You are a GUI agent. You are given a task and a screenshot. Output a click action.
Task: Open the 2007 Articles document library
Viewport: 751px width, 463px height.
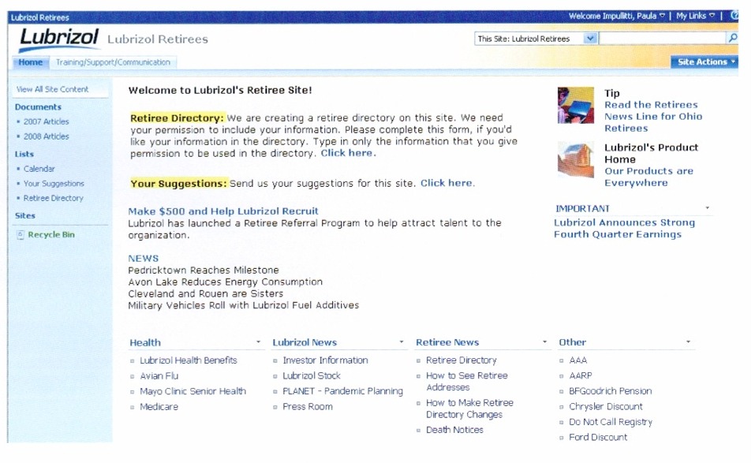[46, 121]
